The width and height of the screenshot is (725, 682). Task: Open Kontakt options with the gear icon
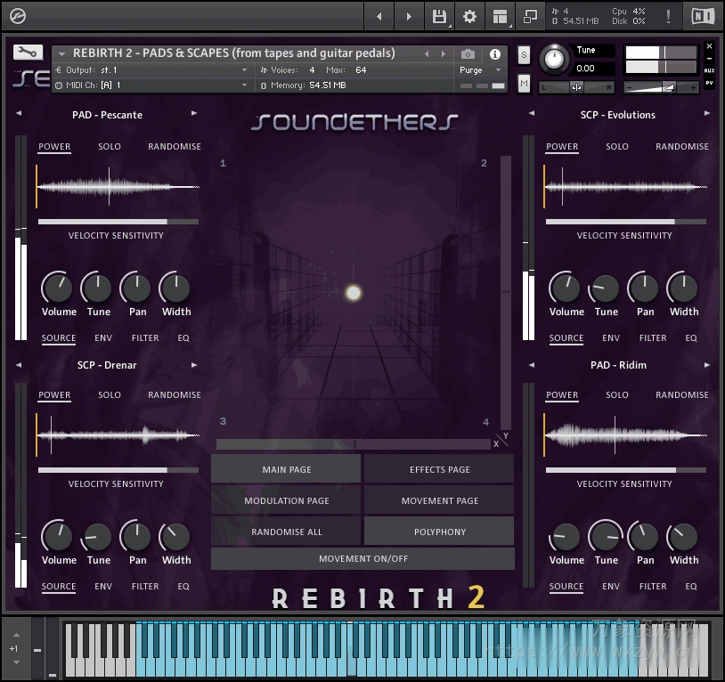coord(469,17)
